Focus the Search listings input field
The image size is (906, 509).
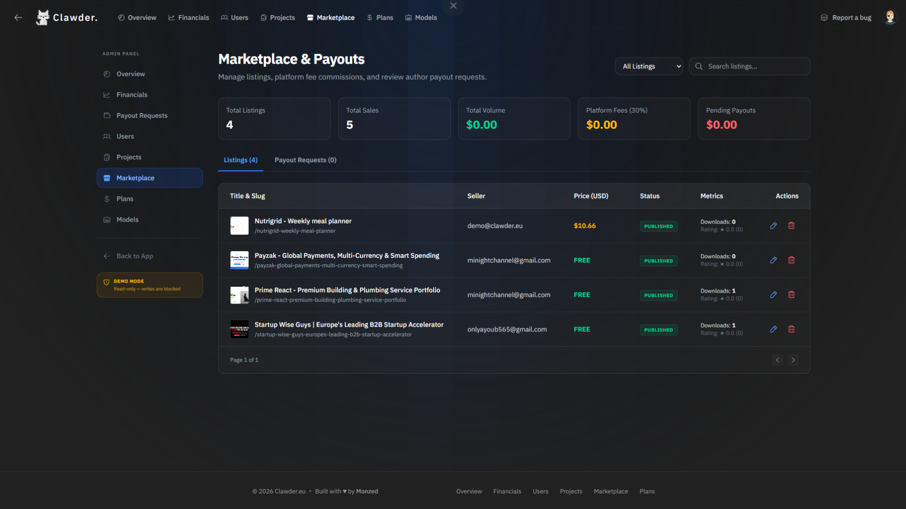pyautogui.click(x=749, y=66)
